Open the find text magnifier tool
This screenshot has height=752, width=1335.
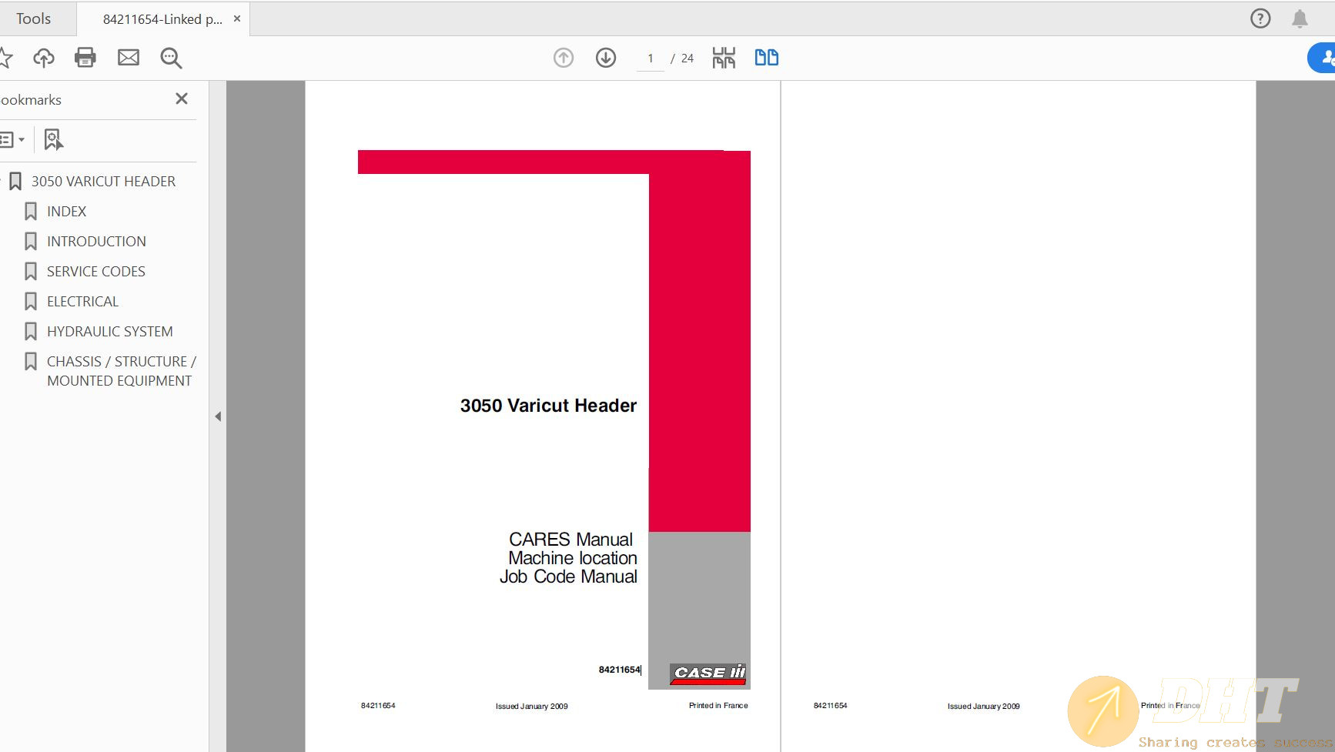click(171, 58)
